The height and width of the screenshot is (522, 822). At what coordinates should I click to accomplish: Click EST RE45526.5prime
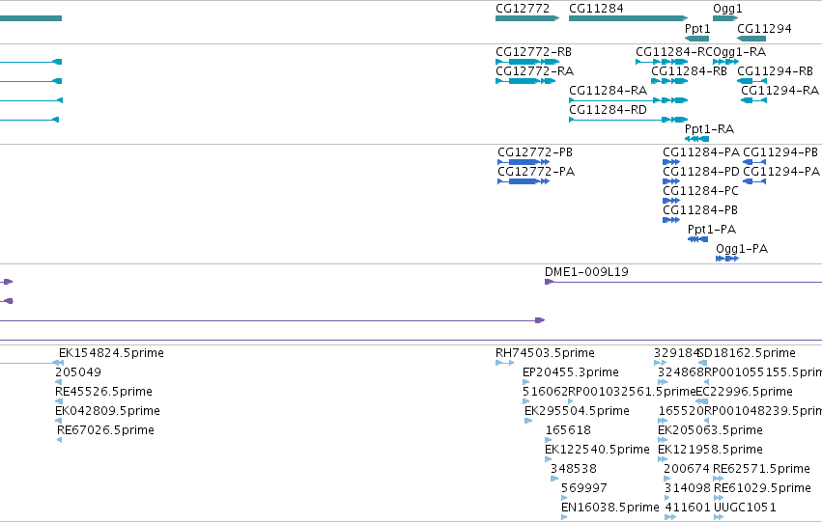(x=59, y=401)
